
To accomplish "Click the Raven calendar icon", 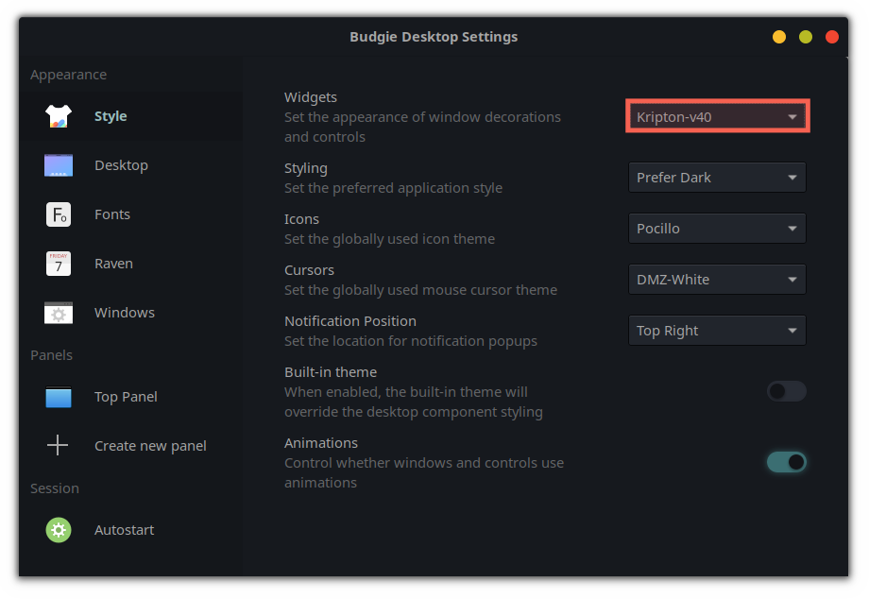I will coord(59,264).
